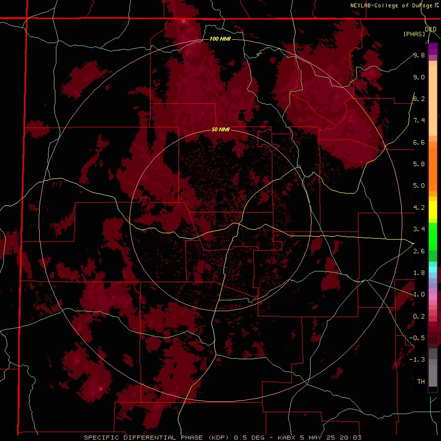Screen dimensions: 441x441
Task: Click the 6.6 scale value
Action: coord(419,142)
